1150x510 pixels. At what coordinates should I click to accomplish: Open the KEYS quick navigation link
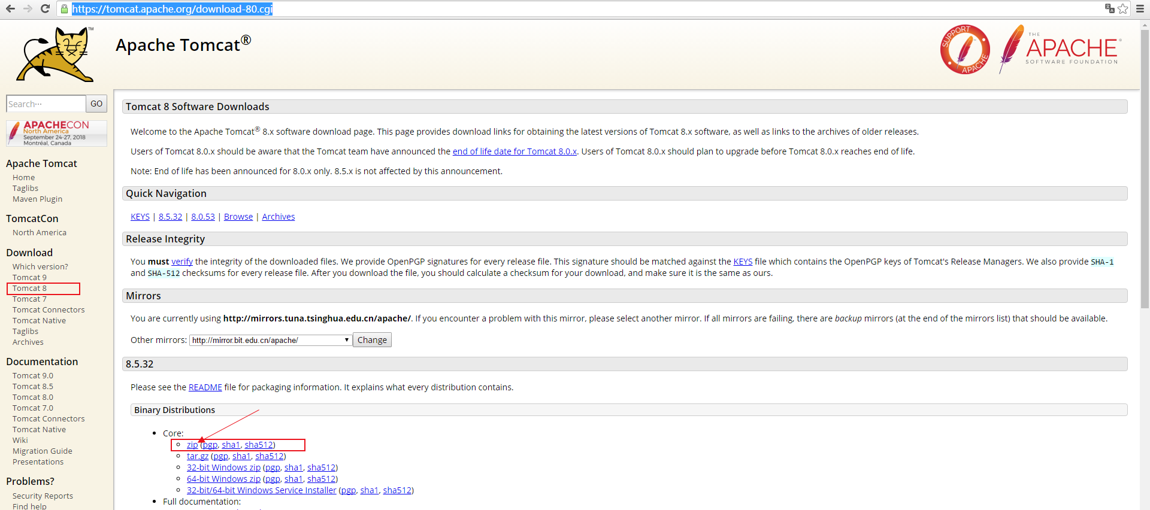click(x=140, y=217)
